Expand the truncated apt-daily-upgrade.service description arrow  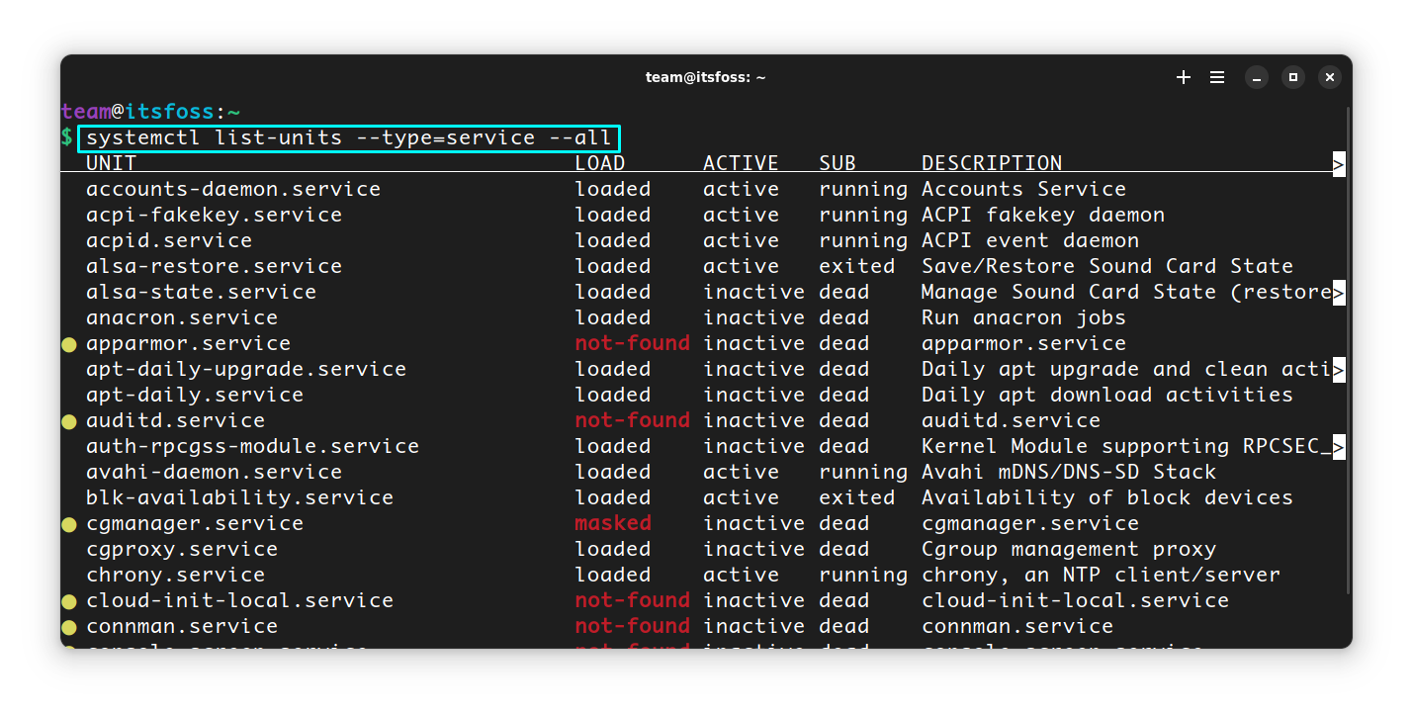pyautogui.click(x=1339, y=370)
